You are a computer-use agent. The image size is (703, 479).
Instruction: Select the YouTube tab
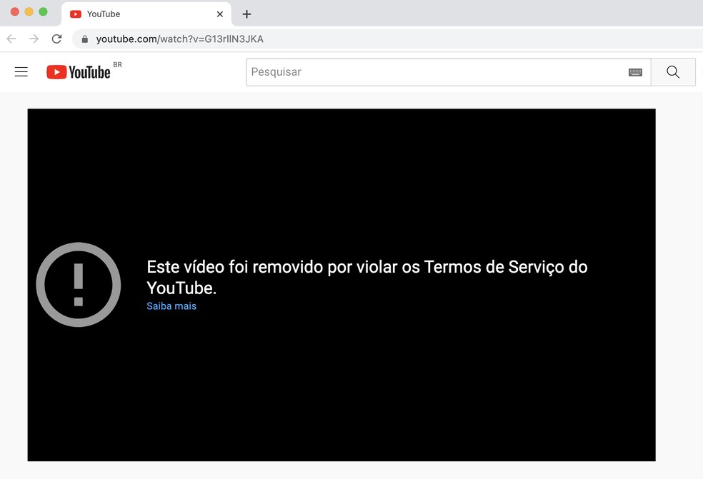[x=129, y=14]
